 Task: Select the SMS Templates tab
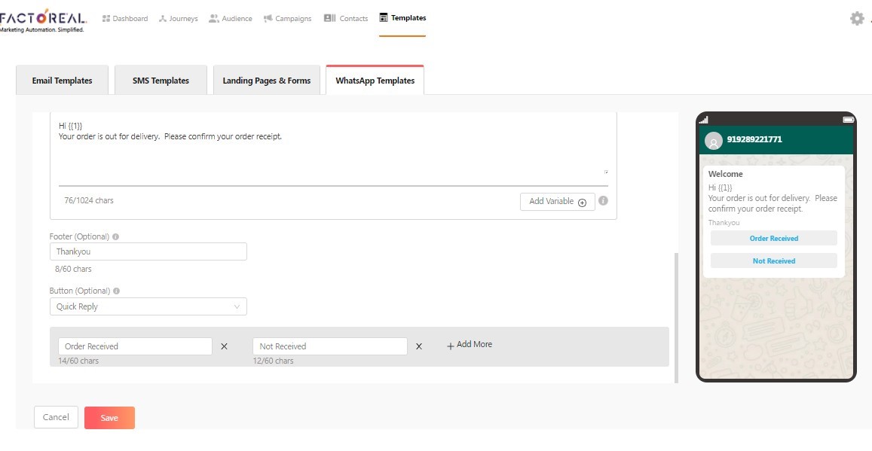160,80
